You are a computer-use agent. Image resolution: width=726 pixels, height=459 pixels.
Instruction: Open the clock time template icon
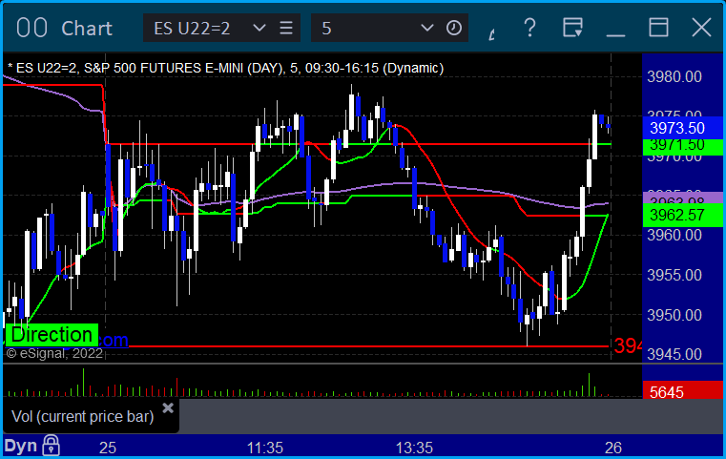[x=454, y=29]
